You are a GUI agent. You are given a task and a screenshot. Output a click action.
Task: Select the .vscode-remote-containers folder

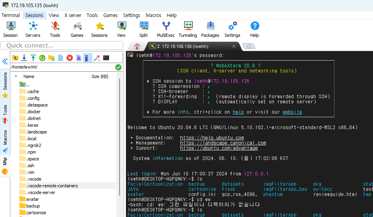pyautogui.click(x=49, y=186)
